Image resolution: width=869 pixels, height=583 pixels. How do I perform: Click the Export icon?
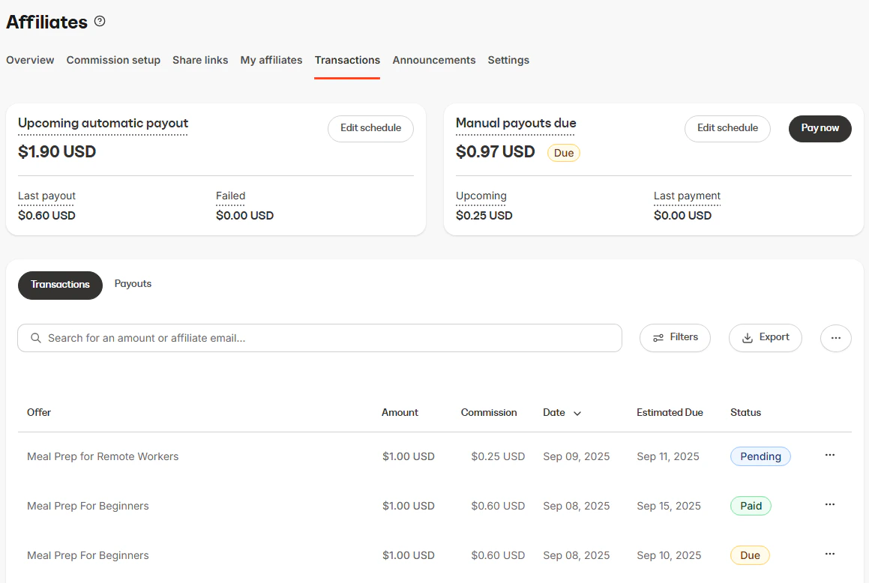749,337
